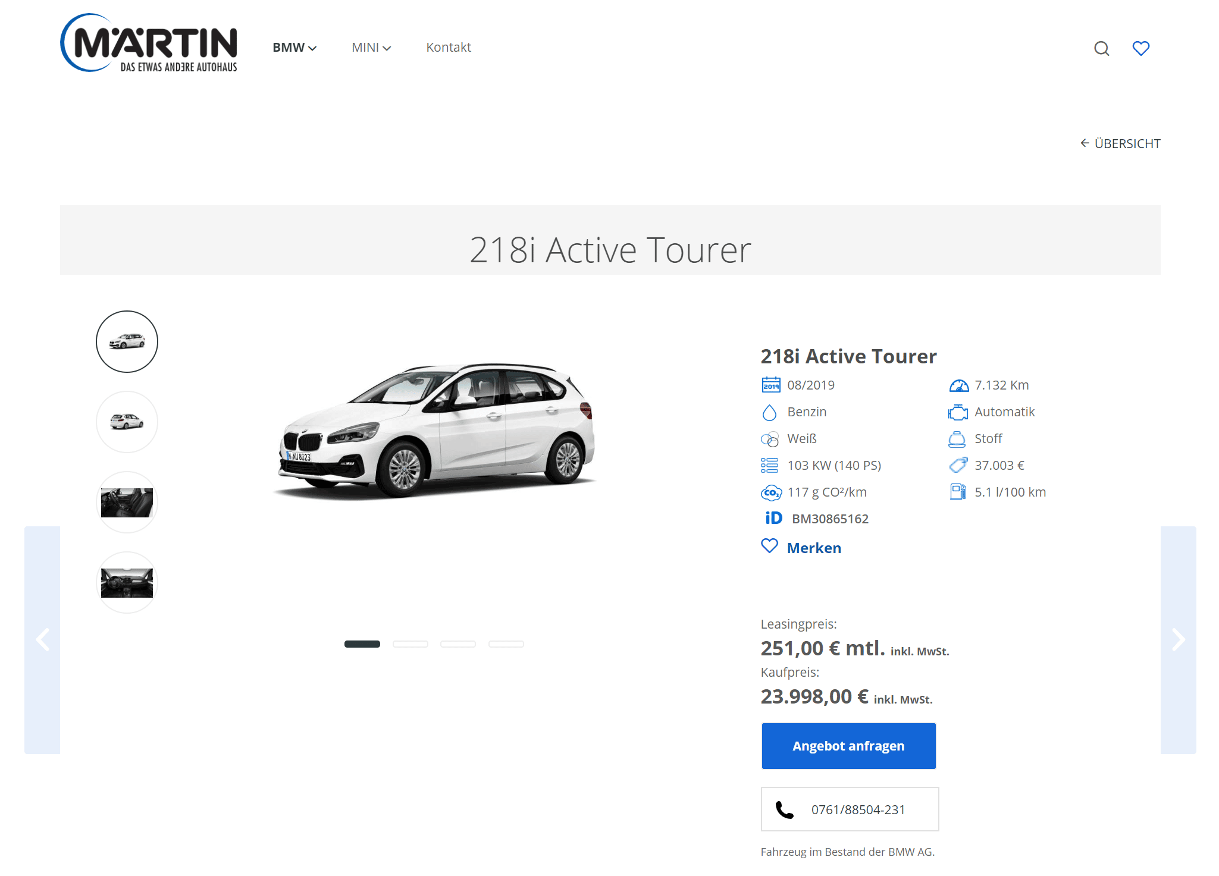Click the phone handset icon

(784, 810)
